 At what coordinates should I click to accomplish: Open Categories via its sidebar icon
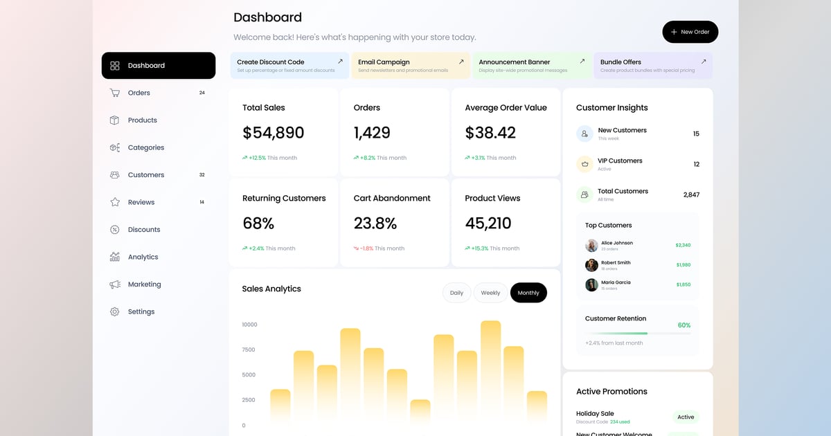point(115,147)
